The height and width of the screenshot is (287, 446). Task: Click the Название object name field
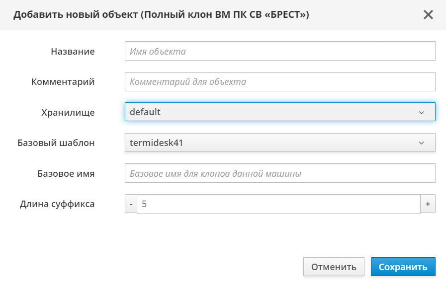tap(280, 51)
